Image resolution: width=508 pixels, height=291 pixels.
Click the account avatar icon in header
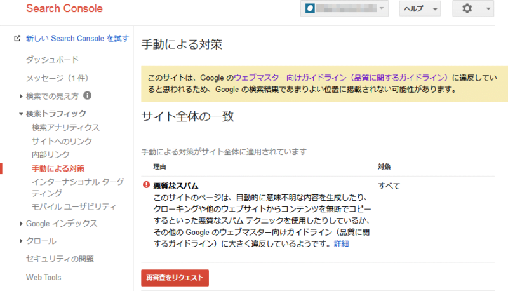coord(311,9)
